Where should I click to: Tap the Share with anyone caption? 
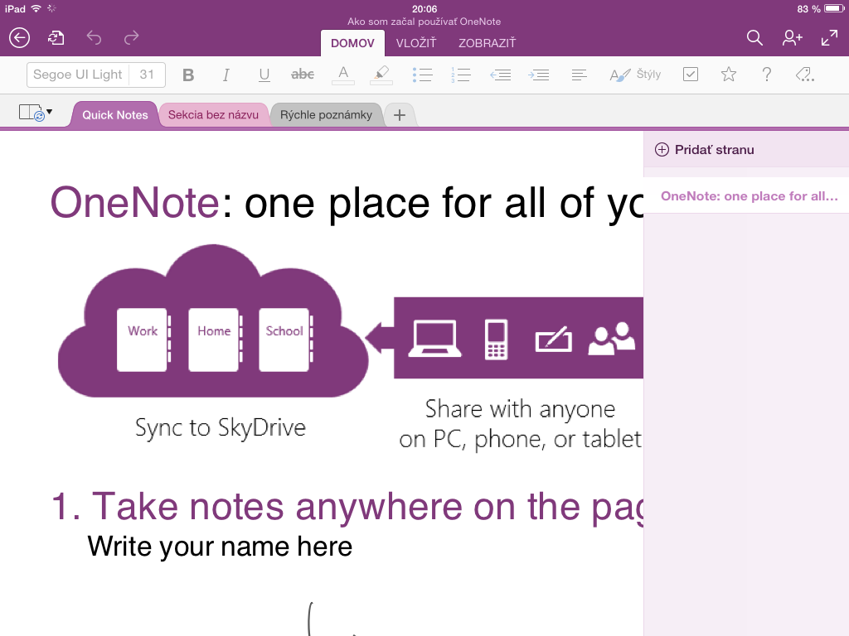520,424
